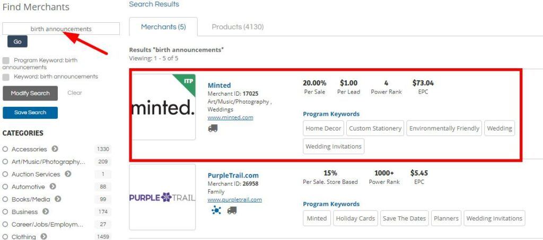Screen dimensions: 543x240
Task: Expand the Accessories category arrow
Action: click(x=55, y=149)
